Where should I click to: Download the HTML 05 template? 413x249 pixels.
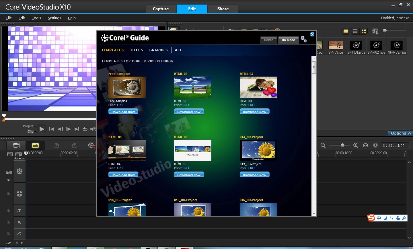tap(189, 175)
